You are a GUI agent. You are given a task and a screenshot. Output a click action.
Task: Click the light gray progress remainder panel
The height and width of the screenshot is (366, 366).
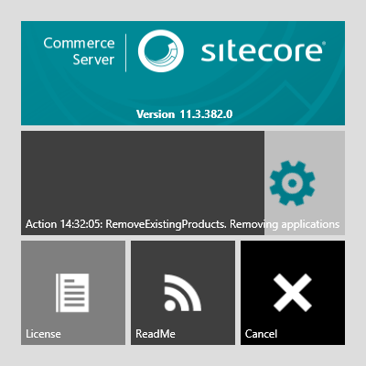[305, 183]
